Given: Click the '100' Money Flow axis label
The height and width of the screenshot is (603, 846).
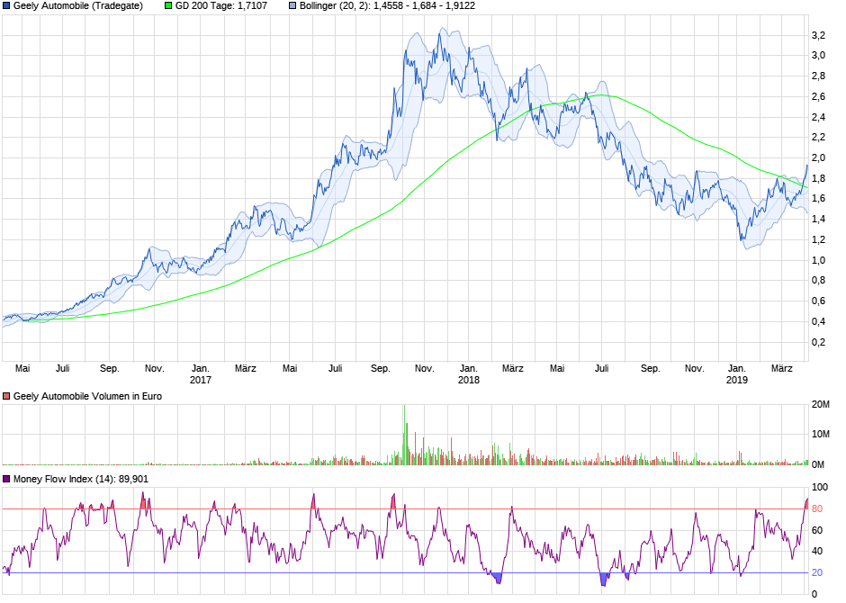Looking at the screenshot, I should pyautogui.click(x=820, y=487).
